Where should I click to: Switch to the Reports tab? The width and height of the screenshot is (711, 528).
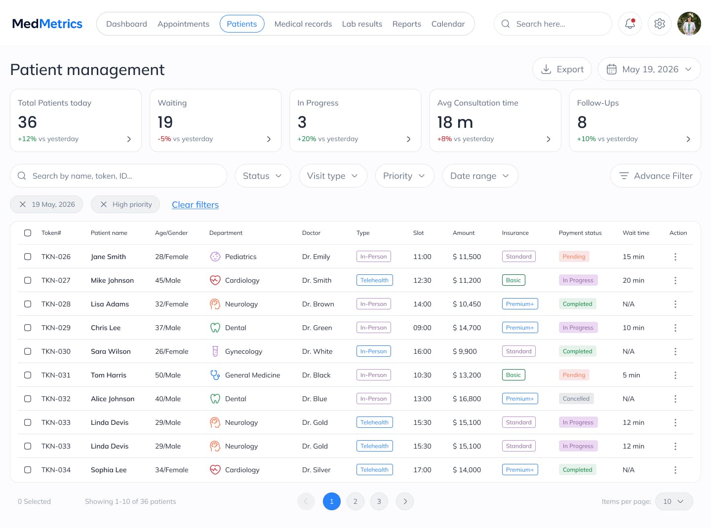click(x=407, y=24)
